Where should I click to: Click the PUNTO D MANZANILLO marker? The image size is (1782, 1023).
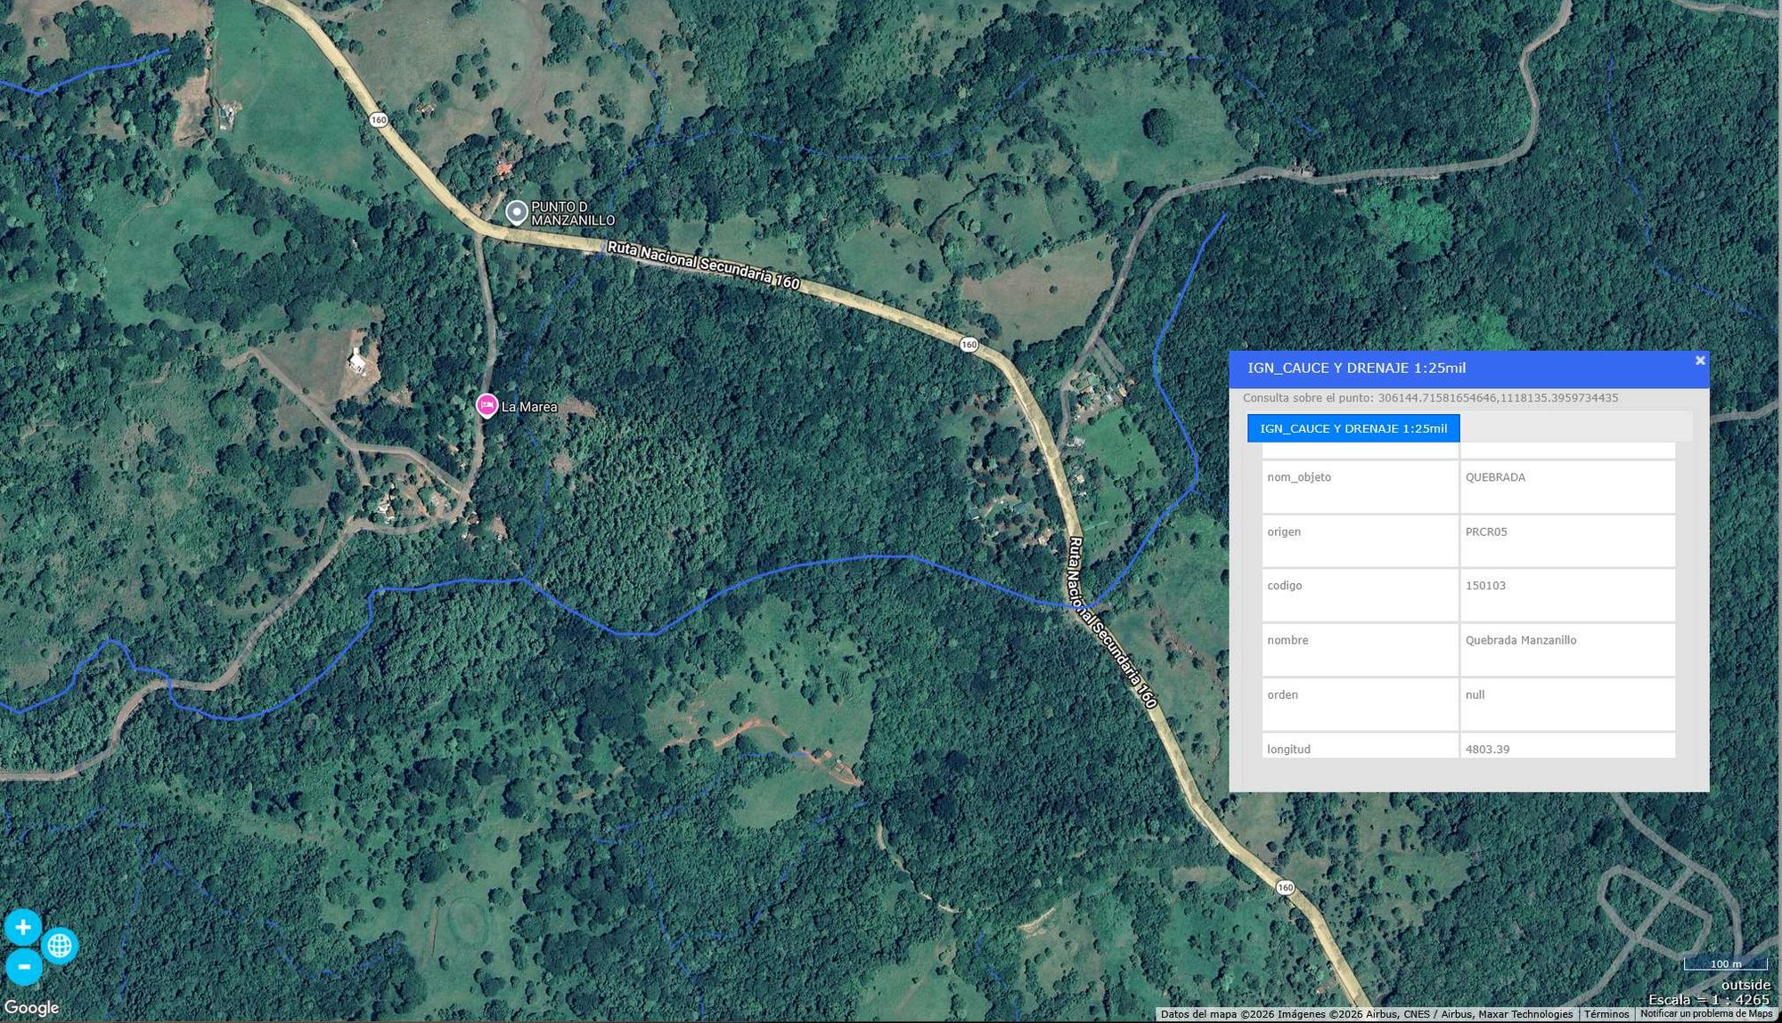[517, 213]
